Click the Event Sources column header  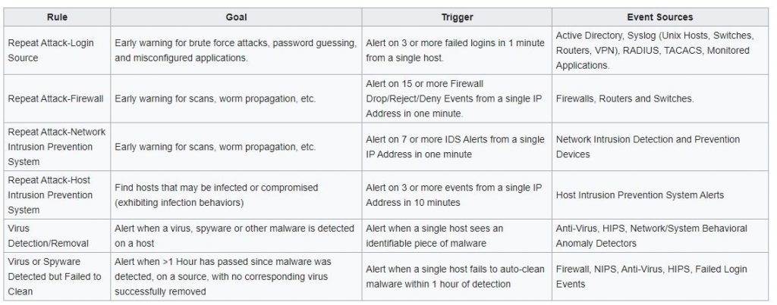(660, 17)
